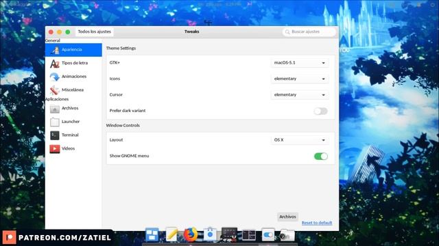This screenshot has width=439, height=246.
Task: Click the GTK+ label
Action: coord(115,63)
